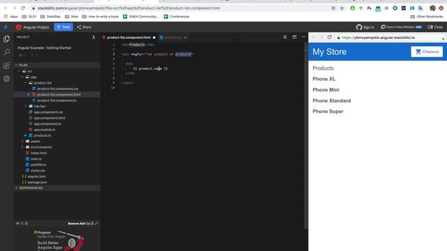The width and height of the screenshot is (447, 251).
Task: Switch to the products.ts editor tab
Action: 173,37
